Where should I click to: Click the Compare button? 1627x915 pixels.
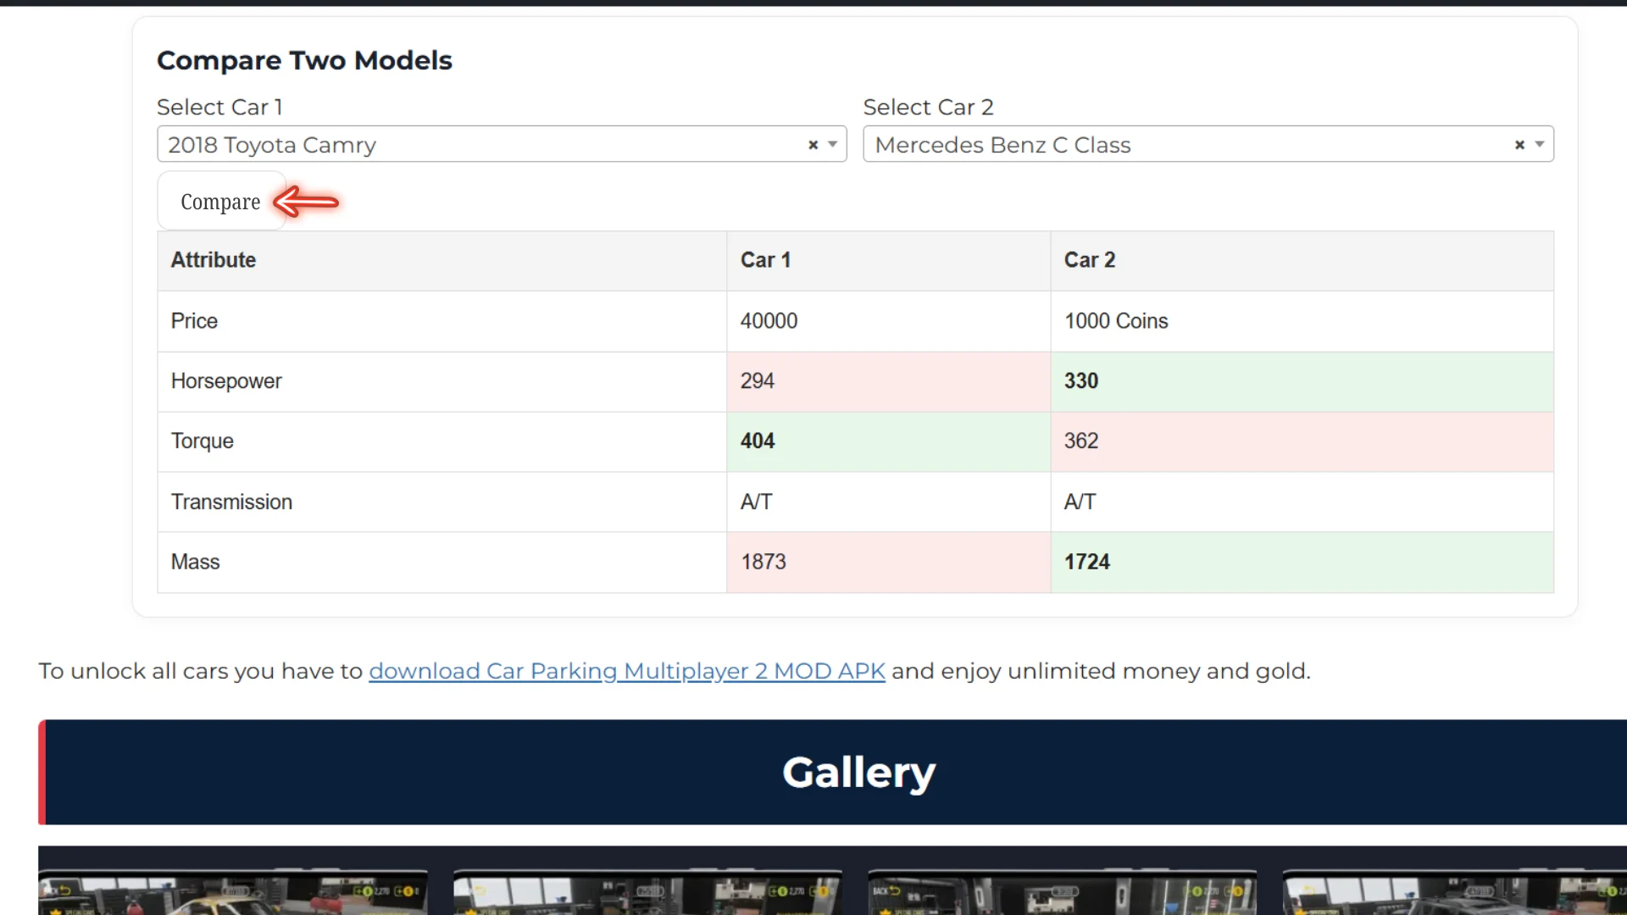tap(219, 202)
